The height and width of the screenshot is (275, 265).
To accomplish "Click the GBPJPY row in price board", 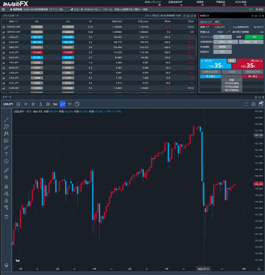I will coord(99,48).
